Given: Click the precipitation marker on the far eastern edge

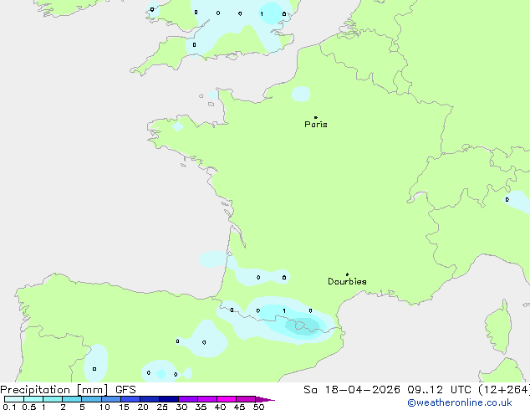Looking at the screenshot, I should coord(507,199).
